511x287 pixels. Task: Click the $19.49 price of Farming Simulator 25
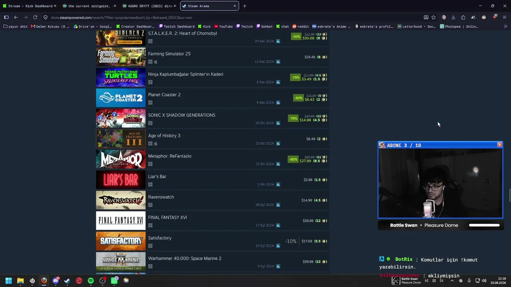[x=310, y=57]
